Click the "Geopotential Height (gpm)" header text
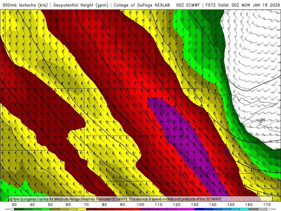 point(81,5)
